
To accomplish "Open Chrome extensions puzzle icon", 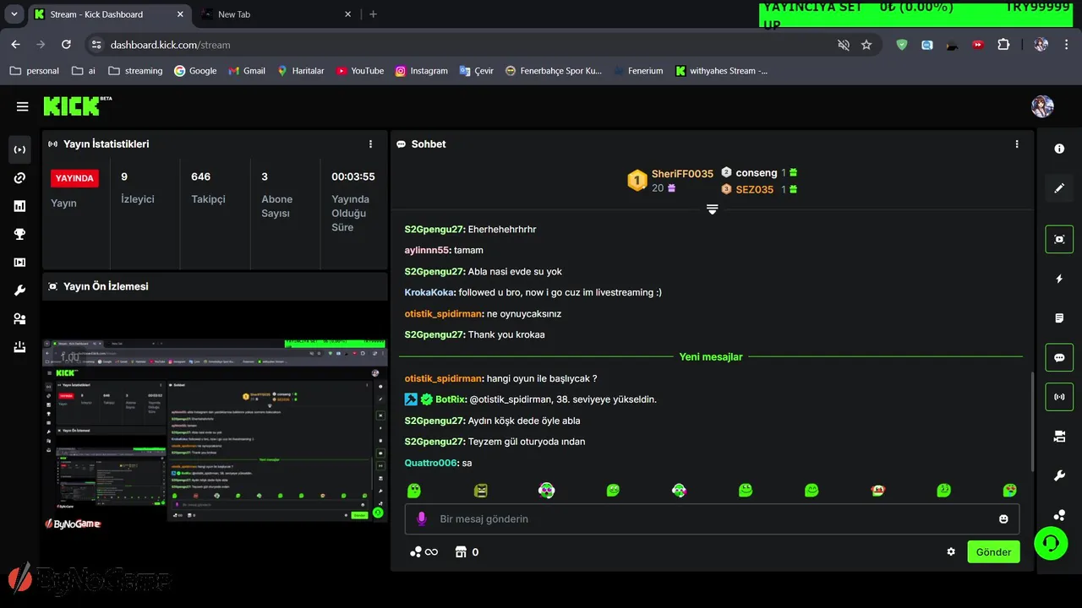I will click(x=1003, y=45).
